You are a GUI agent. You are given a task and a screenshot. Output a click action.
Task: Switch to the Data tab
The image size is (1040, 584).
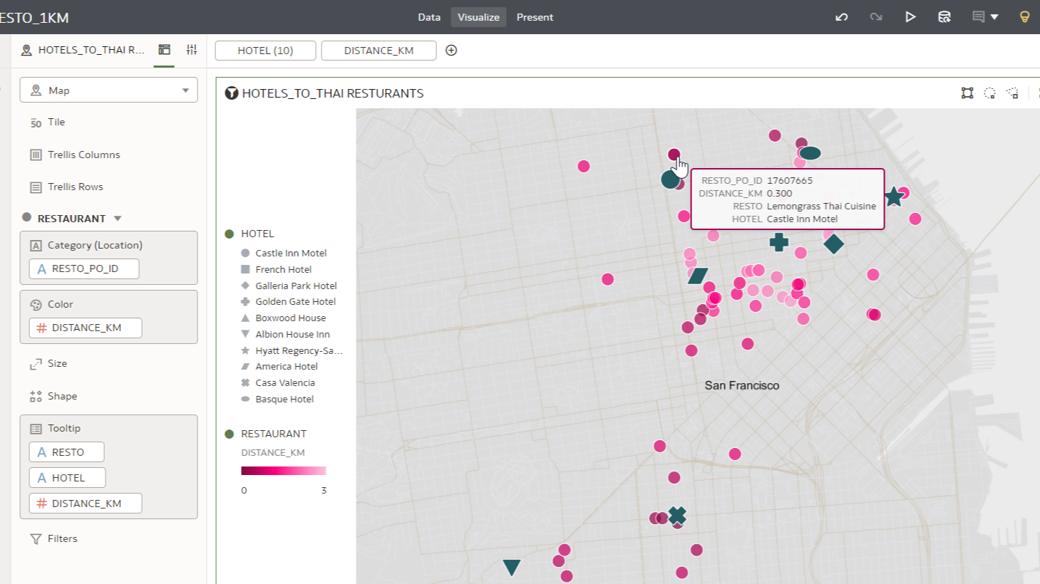(429, 16)
